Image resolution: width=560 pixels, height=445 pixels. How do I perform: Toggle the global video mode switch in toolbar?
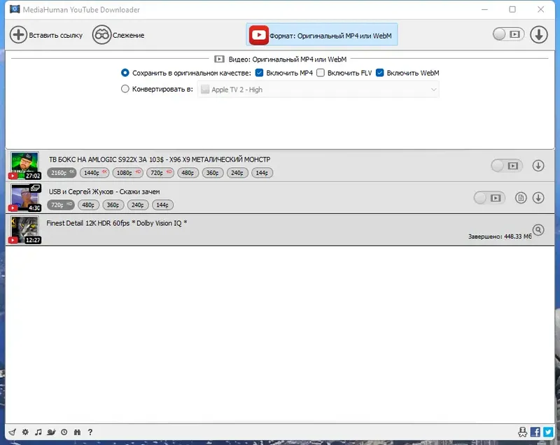coord(509,34)
